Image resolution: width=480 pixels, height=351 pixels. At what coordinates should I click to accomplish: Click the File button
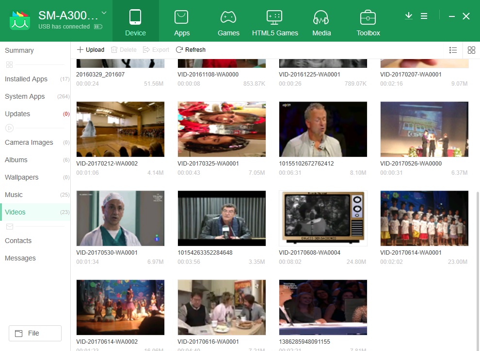(35, 333)
